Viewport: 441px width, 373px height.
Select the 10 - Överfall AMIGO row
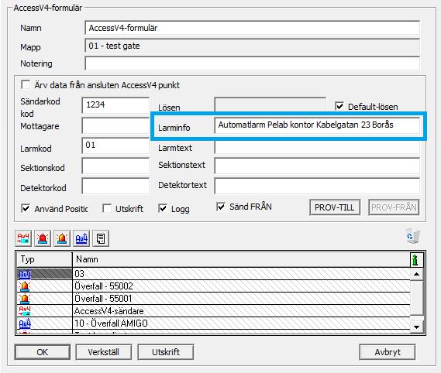213,323
